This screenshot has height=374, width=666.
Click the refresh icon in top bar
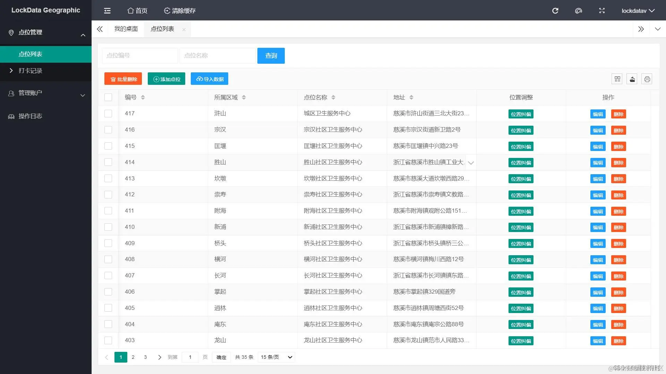(555, 11)
